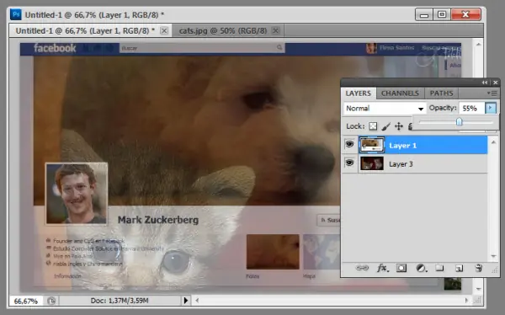The height and width of the screenshot is (315, 505).
Task: Hide Layer 1 with eye icon
Action: coord(349,144)
